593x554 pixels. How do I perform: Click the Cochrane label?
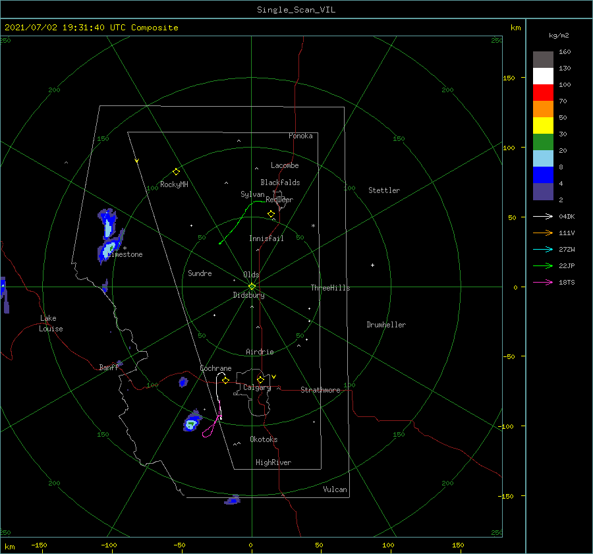(215, 368)
